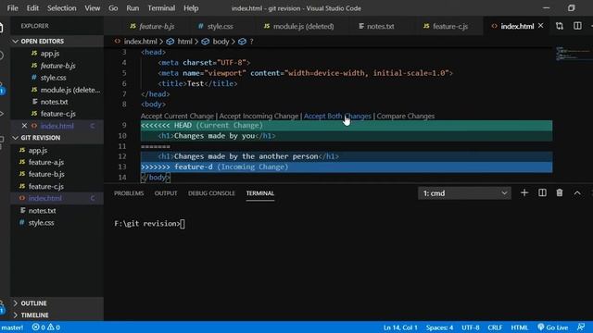The width and height of the screenshot is (593, 333).
Task: Open errors and warnings count in status bar
Action: [x=45, y=327]
